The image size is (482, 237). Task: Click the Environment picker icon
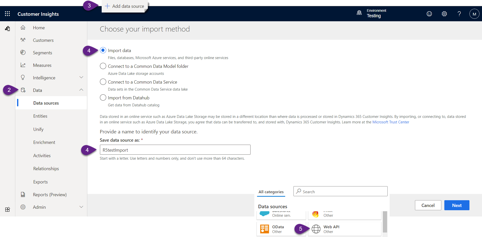[359, 13]
